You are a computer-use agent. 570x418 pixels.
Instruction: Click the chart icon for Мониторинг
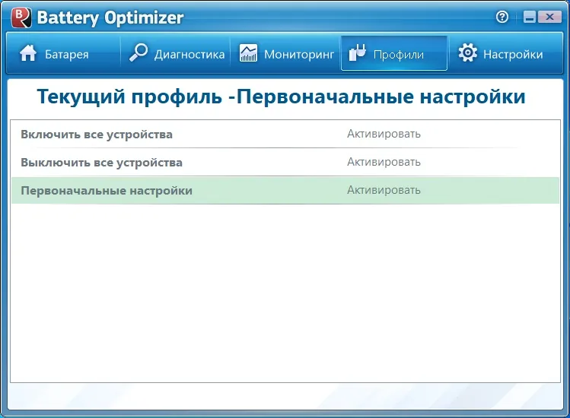pos(248,53)
